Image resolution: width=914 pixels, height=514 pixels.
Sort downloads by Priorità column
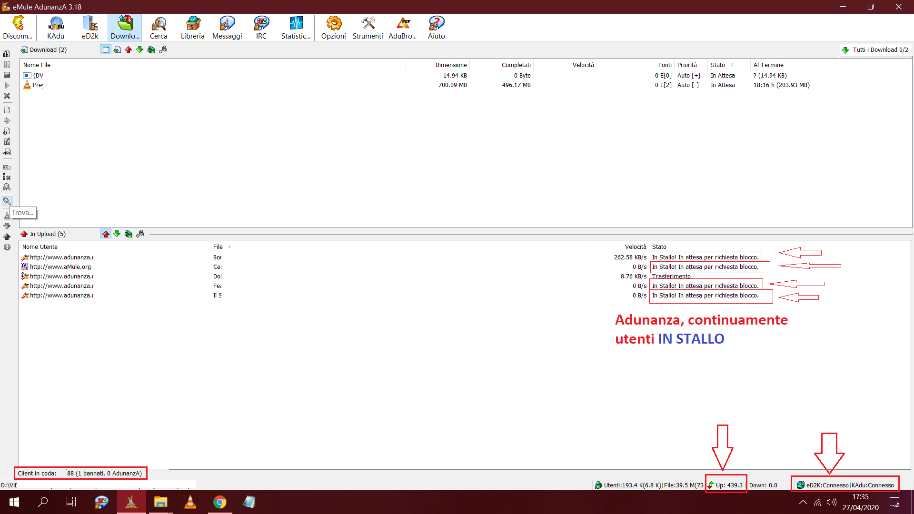pos(691,65)
